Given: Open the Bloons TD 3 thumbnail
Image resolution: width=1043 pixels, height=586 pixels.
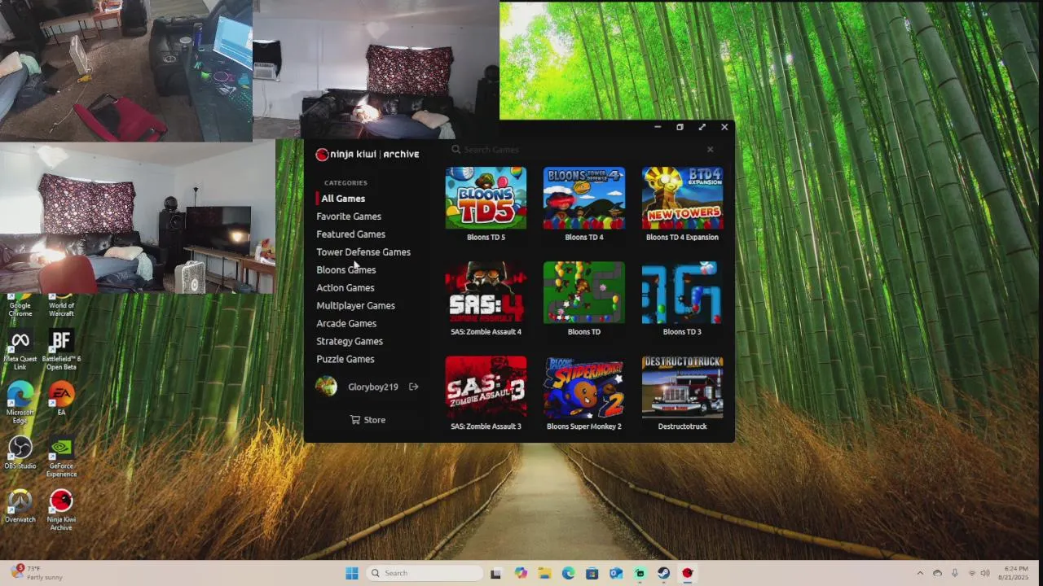Looking at the screenshot, I should 682,292.
